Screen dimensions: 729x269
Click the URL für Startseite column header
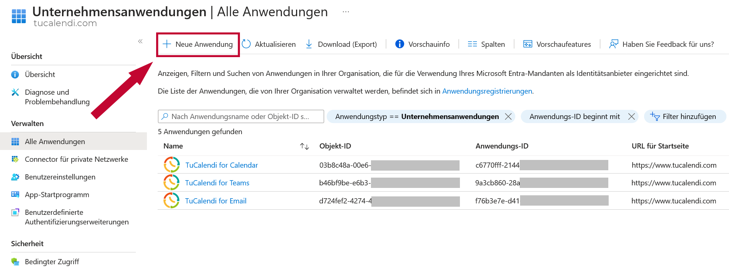click(x=660, y=146)
